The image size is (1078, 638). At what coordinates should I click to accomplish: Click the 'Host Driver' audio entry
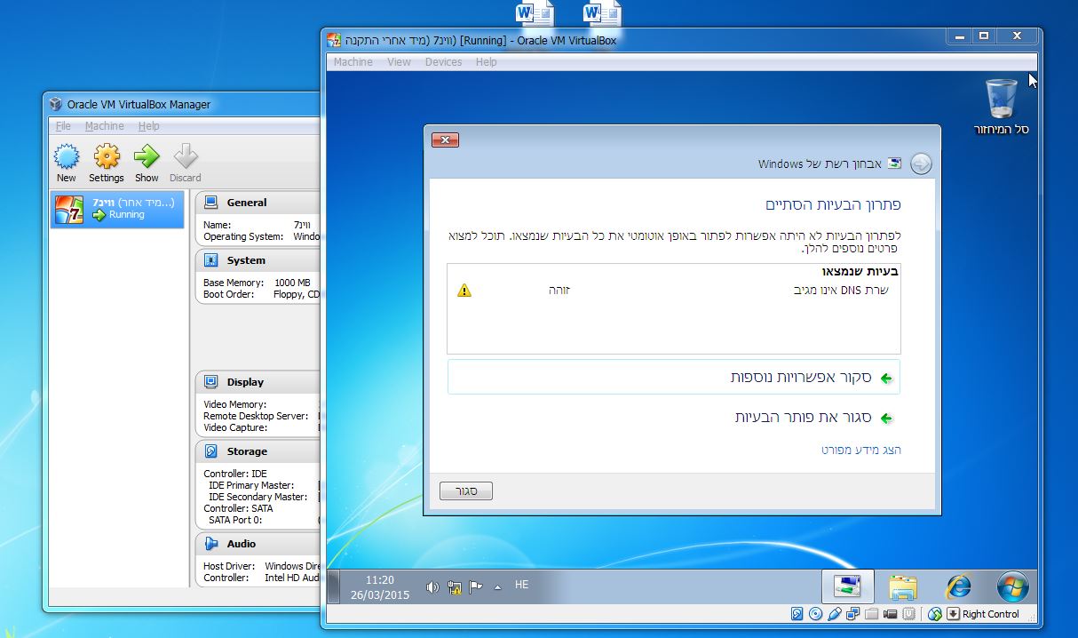pos(229,566)
